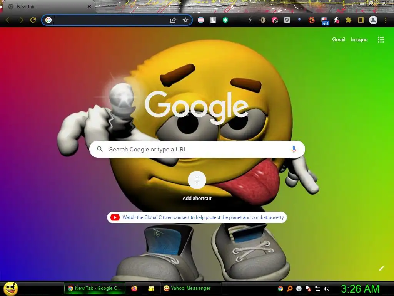
Task: Click the Google logo
Action: [197, 108]
